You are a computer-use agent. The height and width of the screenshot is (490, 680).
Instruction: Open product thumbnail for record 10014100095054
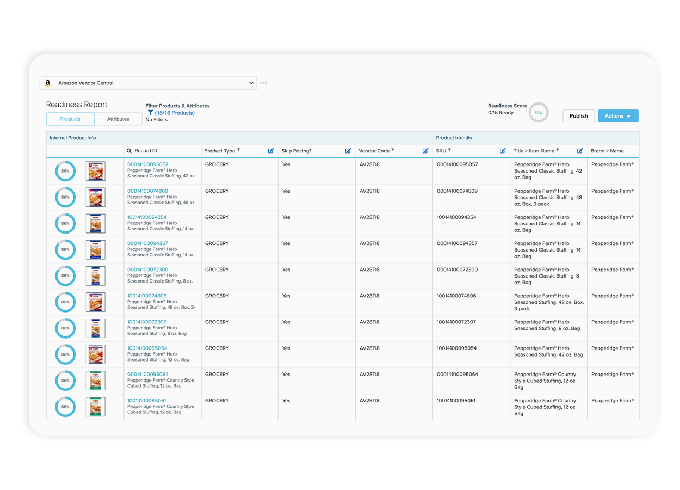(96, 354)
